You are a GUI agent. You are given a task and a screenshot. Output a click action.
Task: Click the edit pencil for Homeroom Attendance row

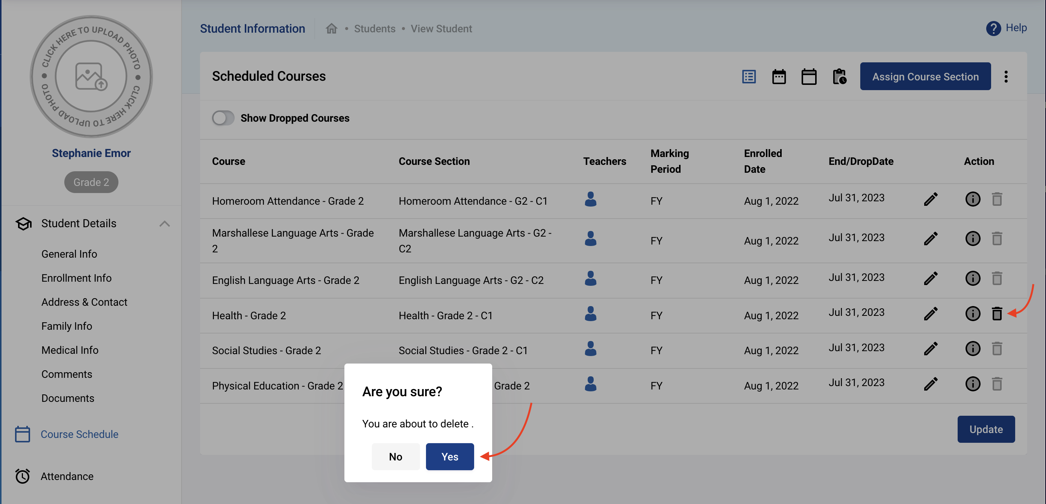[x=930, y=199]
